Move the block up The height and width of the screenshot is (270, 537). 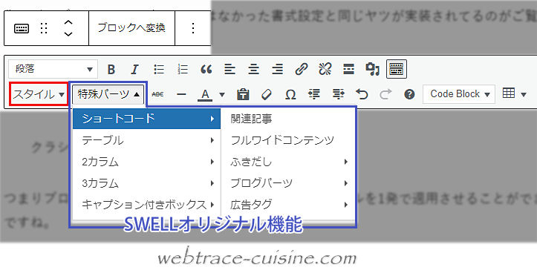pyautogui.click(x=68, y=22)
